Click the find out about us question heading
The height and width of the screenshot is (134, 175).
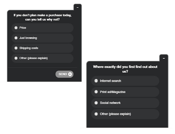[x=125, y=69]
